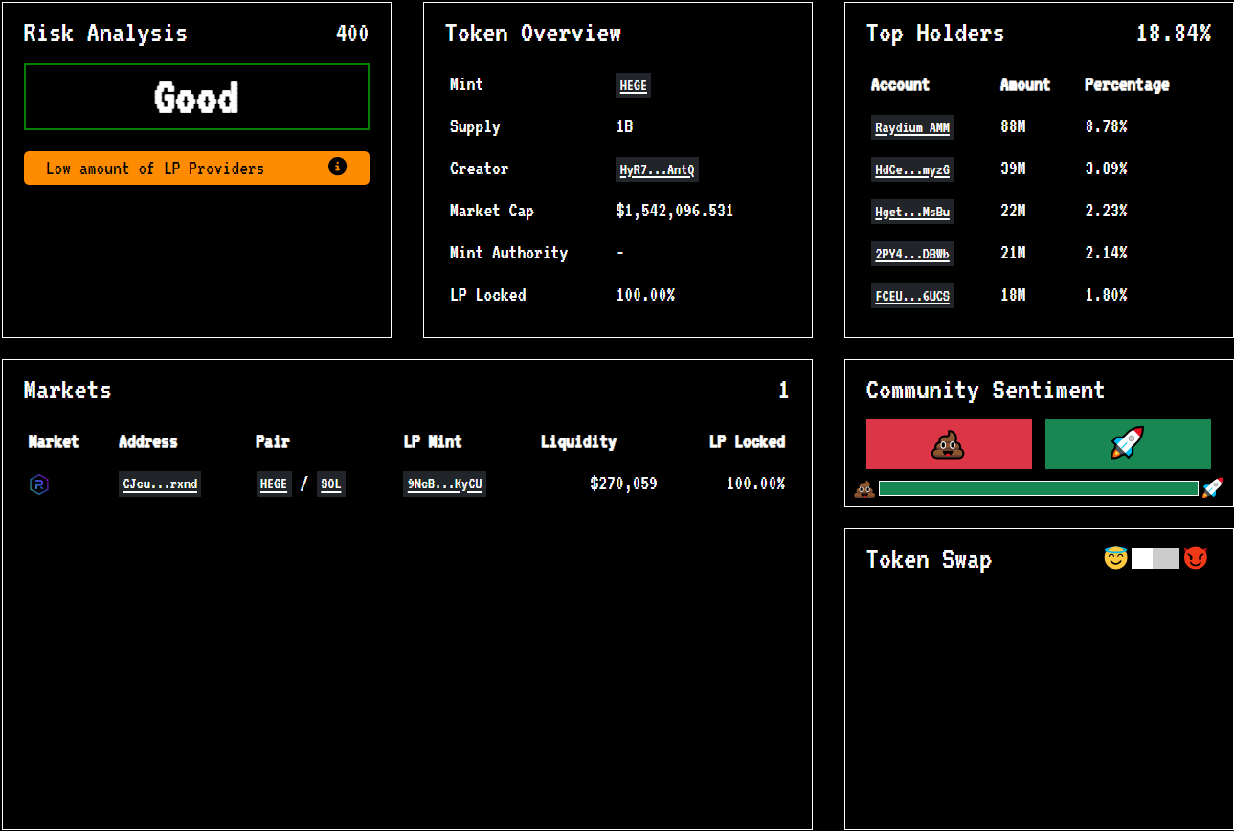Click the green community sentiment progress bar
The image size is (1234, 831).
(1039, 488)
